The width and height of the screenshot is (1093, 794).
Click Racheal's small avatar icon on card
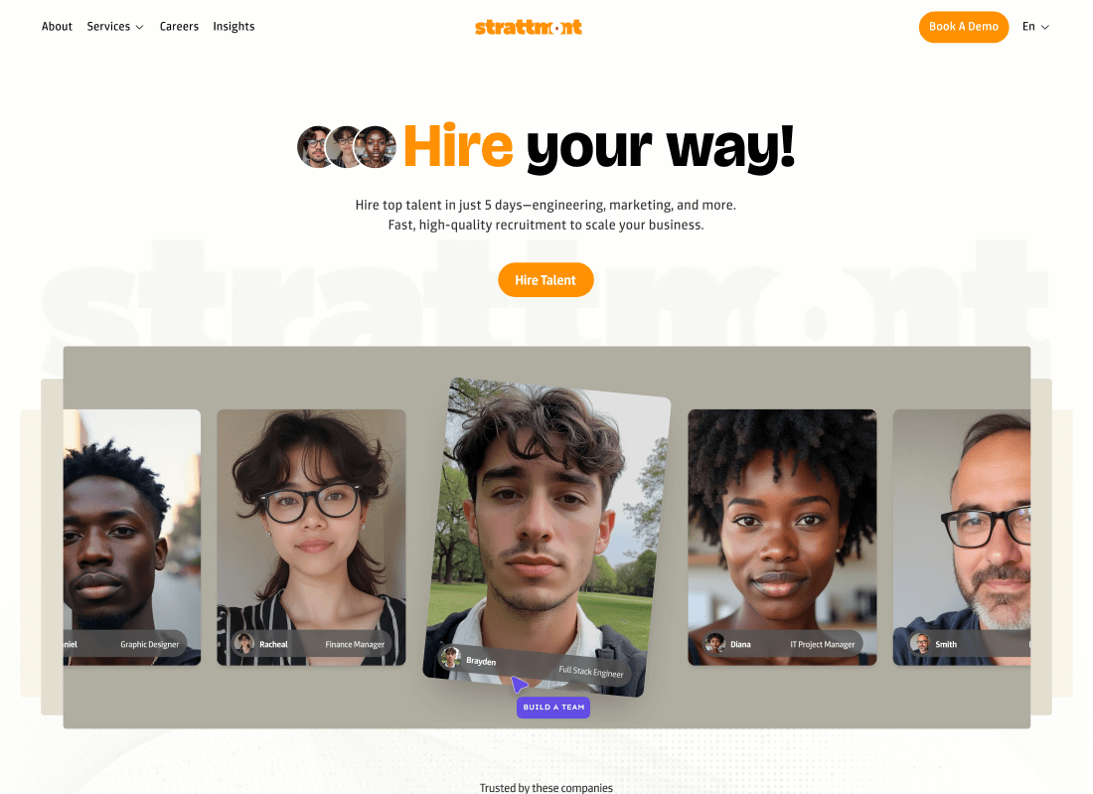[x=244, y=643]
